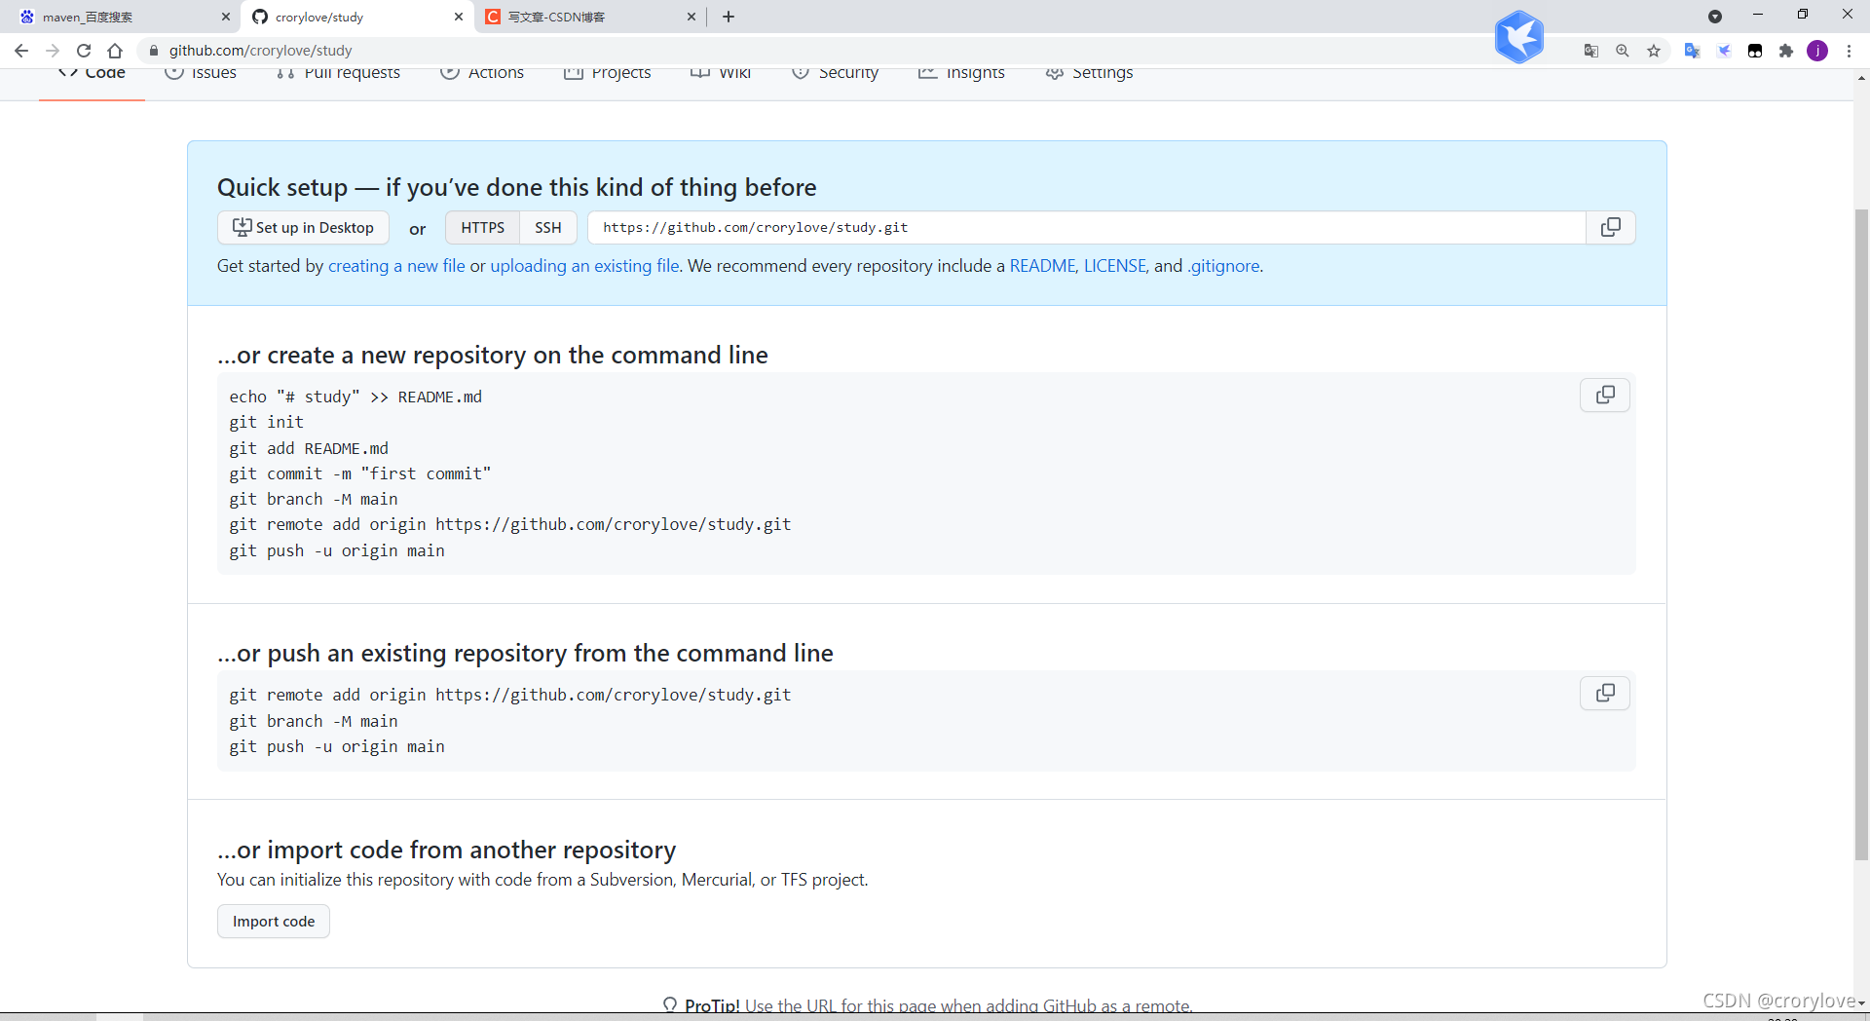Screen dimensions: 1870x1021
Task: Click Set up in Desktop button
Action: [303, 227]
